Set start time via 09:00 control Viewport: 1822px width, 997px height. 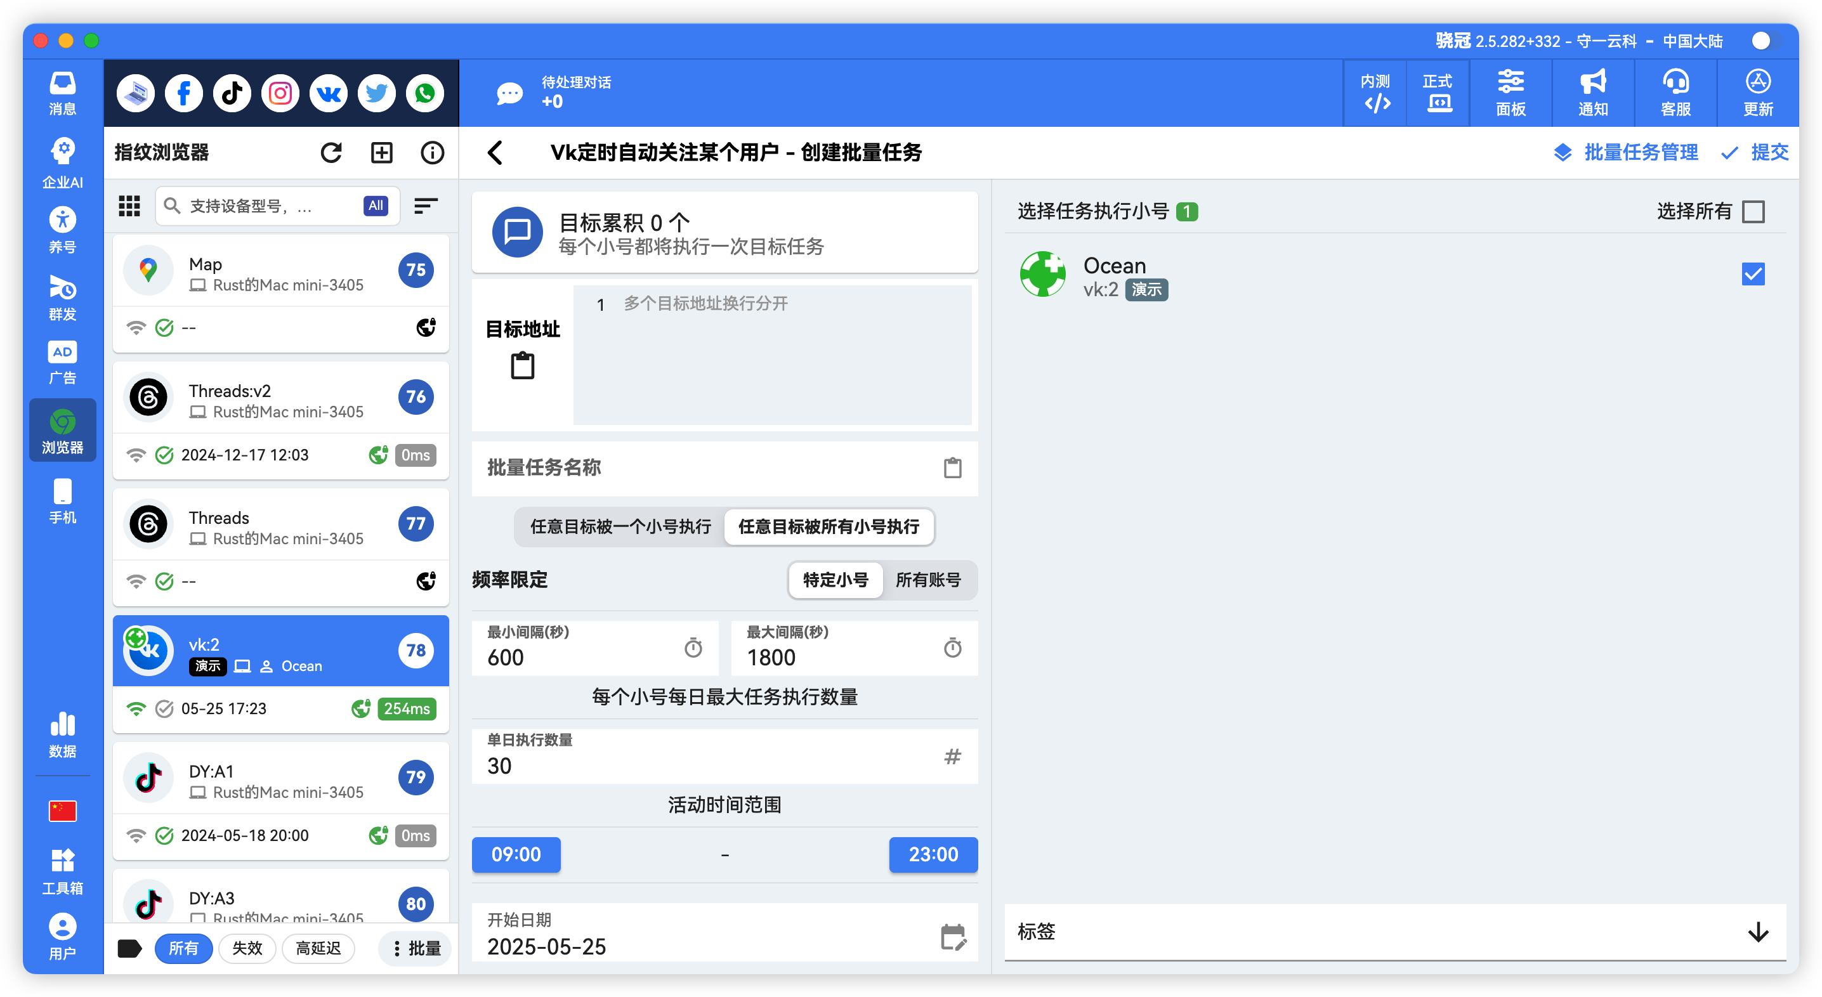coord(516,854)
